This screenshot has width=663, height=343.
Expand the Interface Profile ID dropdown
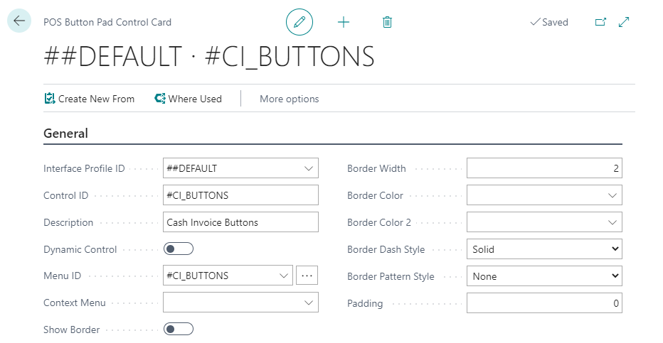(x=309, y=168)
